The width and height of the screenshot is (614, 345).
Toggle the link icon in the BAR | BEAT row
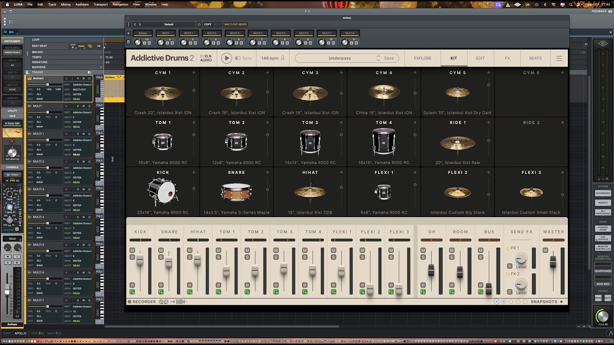click(90, 46)
